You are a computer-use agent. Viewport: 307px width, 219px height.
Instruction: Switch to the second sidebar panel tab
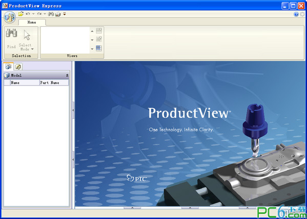point(18,67)
